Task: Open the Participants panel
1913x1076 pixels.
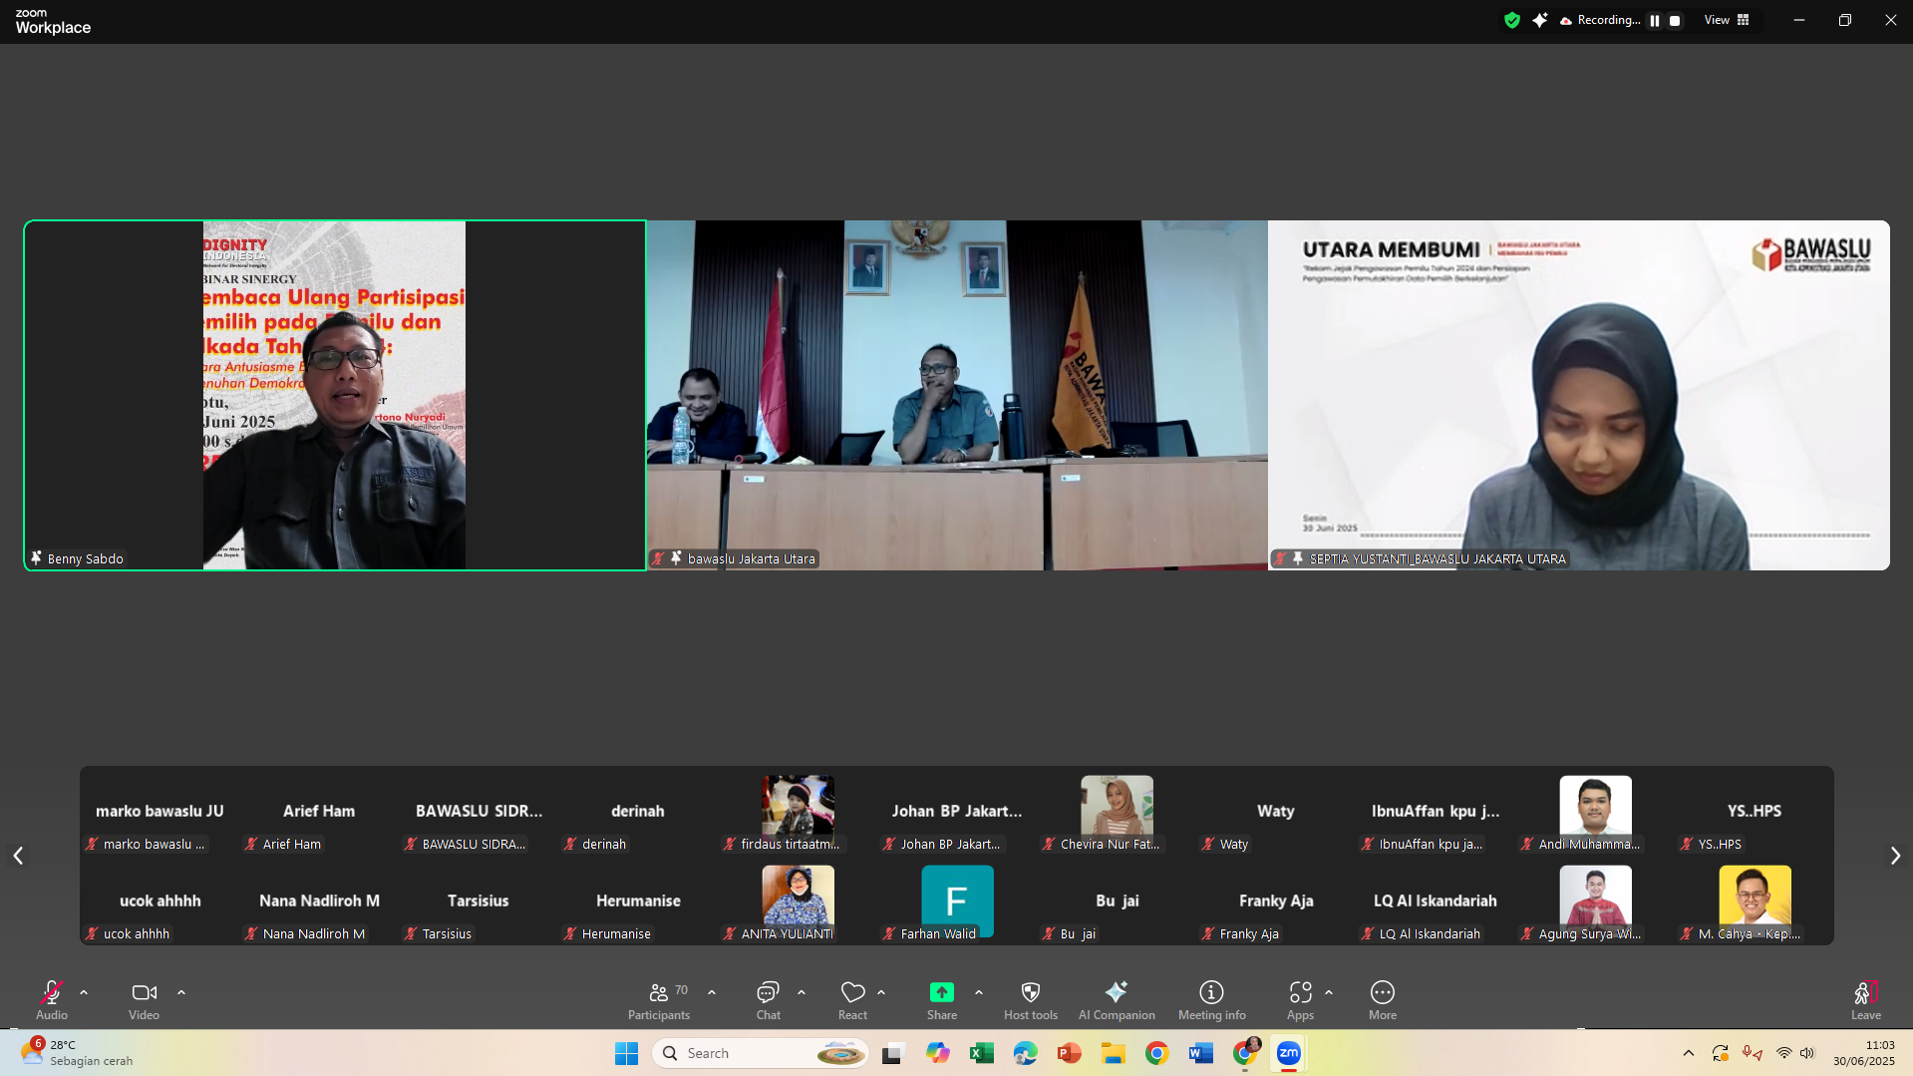Action: pos(659,1000)
